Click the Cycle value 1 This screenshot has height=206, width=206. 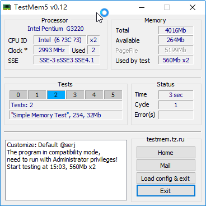pyautogui.click(x=176, y=105)
